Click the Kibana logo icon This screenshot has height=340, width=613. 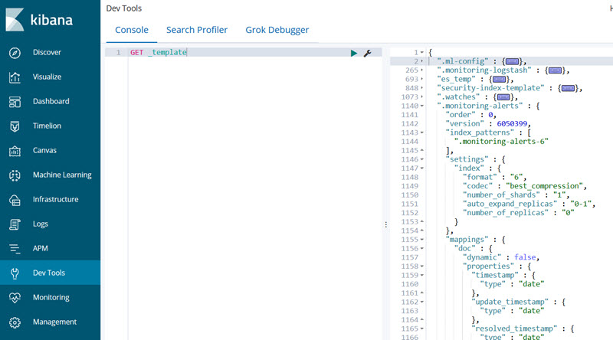point(15,20)
